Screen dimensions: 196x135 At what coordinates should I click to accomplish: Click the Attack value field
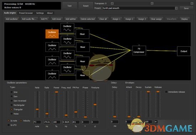[129, 121]
